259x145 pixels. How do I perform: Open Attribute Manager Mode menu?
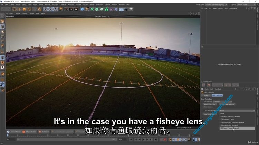[x=207, y=89]
